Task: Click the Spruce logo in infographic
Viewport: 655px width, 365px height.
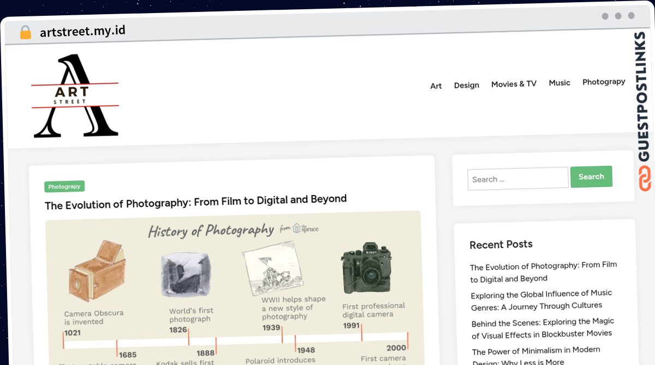Action: click(x=305, y=228)
